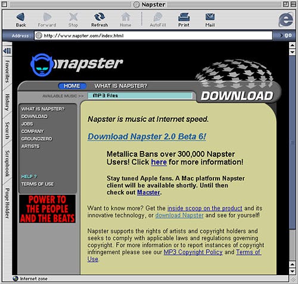Open the Search side tab
Viewport: 298px width, 284px height.
[7, 131]
